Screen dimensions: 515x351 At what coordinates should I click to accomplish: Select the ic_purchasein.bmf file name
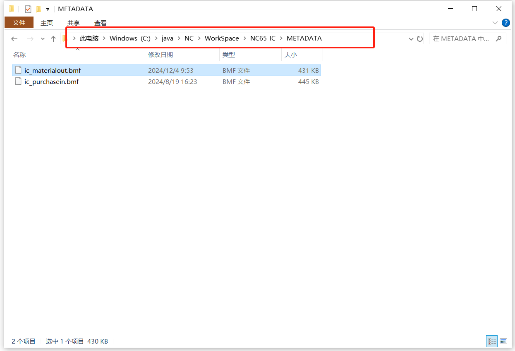coord(52,82)
